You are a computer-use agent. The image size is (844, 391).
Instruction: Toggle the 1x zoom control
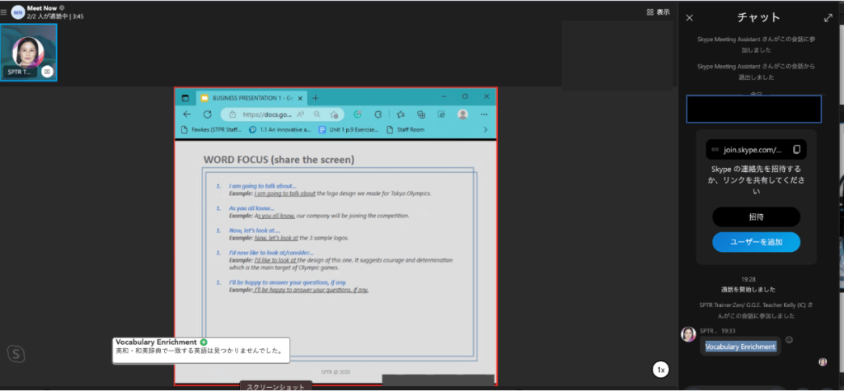tap(660, 370)
